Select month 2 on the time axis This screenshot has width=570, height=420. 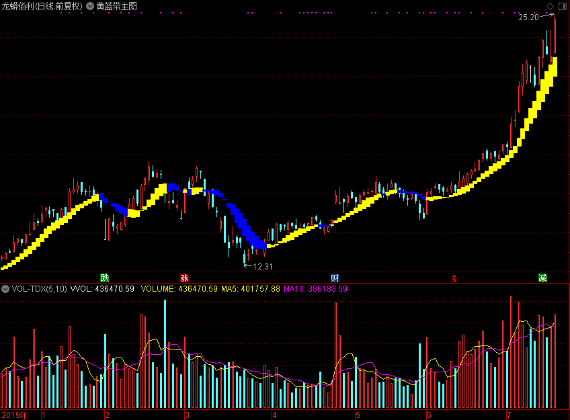107,415
